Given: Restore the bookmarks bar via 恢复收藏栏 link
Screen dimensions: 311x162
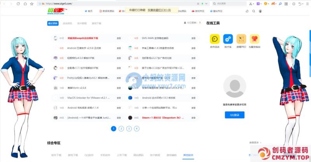Looking at the screenshot, I should coord(159,10).
